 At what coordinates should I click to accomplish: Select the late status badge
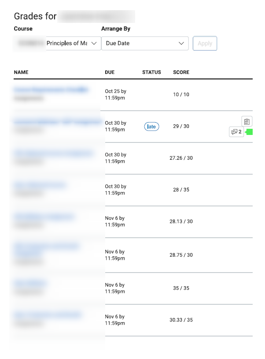pyautogui.click(x=151, y=127)
